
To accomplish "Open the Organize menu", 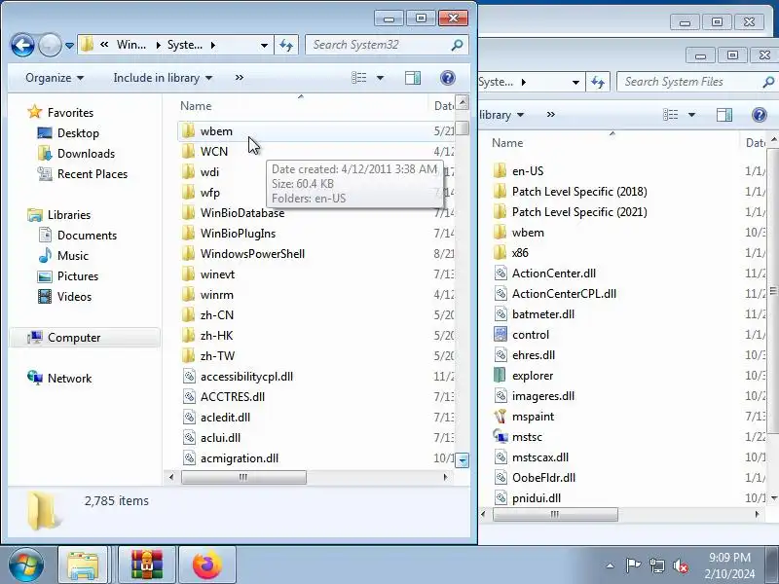I will click(55, 78).
